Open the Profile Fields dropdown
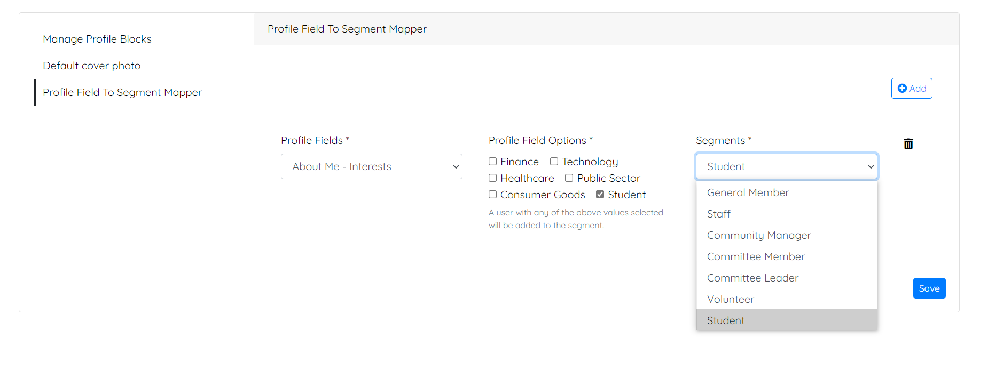The height and width of the screenshot is (385, 988). 372,166
